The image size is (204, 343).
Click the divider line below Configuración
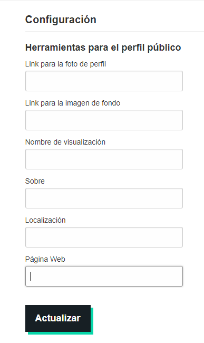(115, 32)
